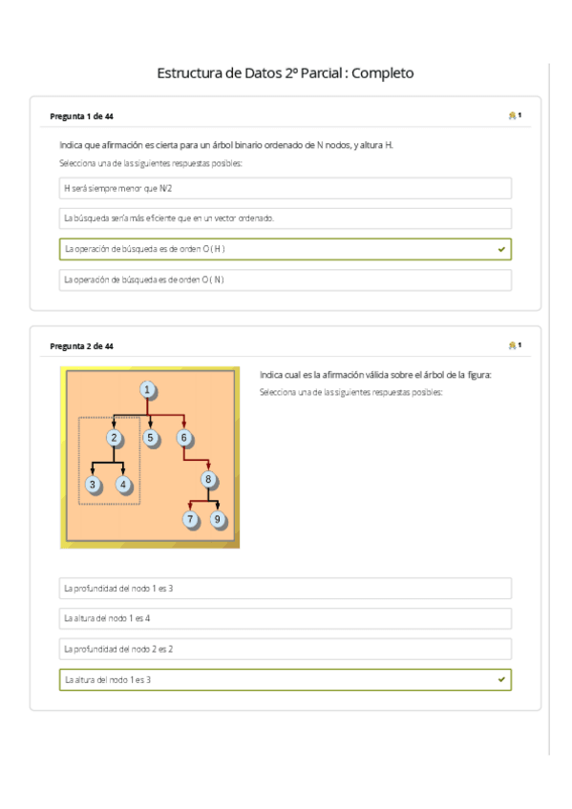Screen dimensions: 572x809
Task: Click node 1 at the tree root
Action: [x=146, y=388]
